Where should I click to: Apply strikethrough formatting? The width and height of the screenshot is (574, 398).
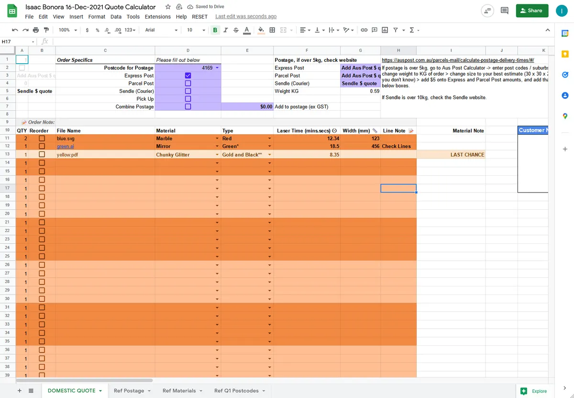click(236, 30)
